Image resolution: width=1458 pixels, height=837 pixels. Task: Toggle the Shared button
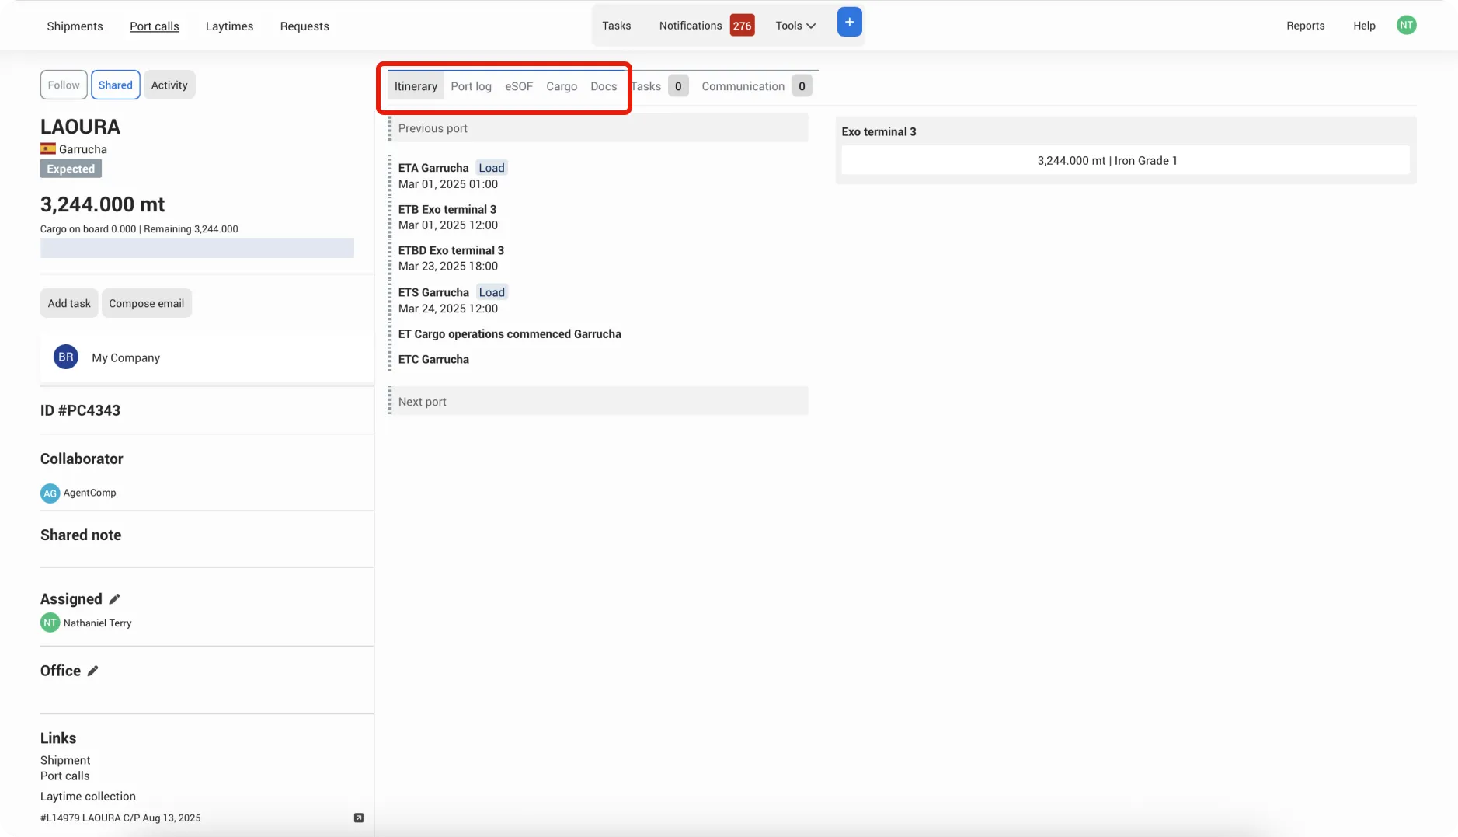(x=116, y=85)
